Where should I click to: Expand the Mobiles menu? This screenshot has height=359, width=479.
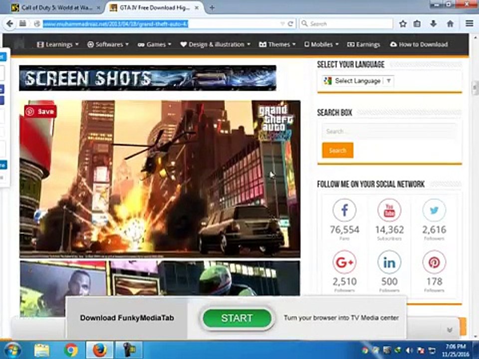(321, 44)
